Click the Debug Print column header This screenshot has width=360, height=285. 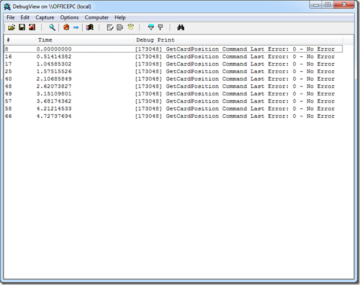click(x=238, y=40)
